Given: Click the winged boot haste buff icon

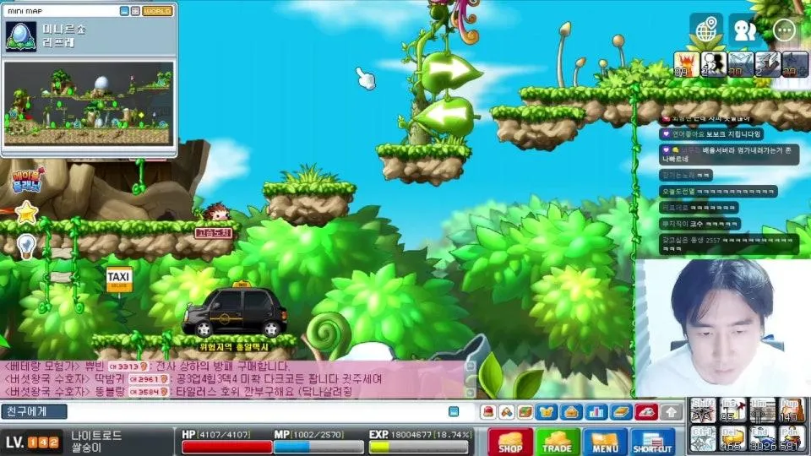Looking at the screenshot, I should (768, 65).
